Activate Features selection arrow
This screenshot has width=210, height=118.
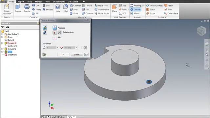tap(55, 28)
